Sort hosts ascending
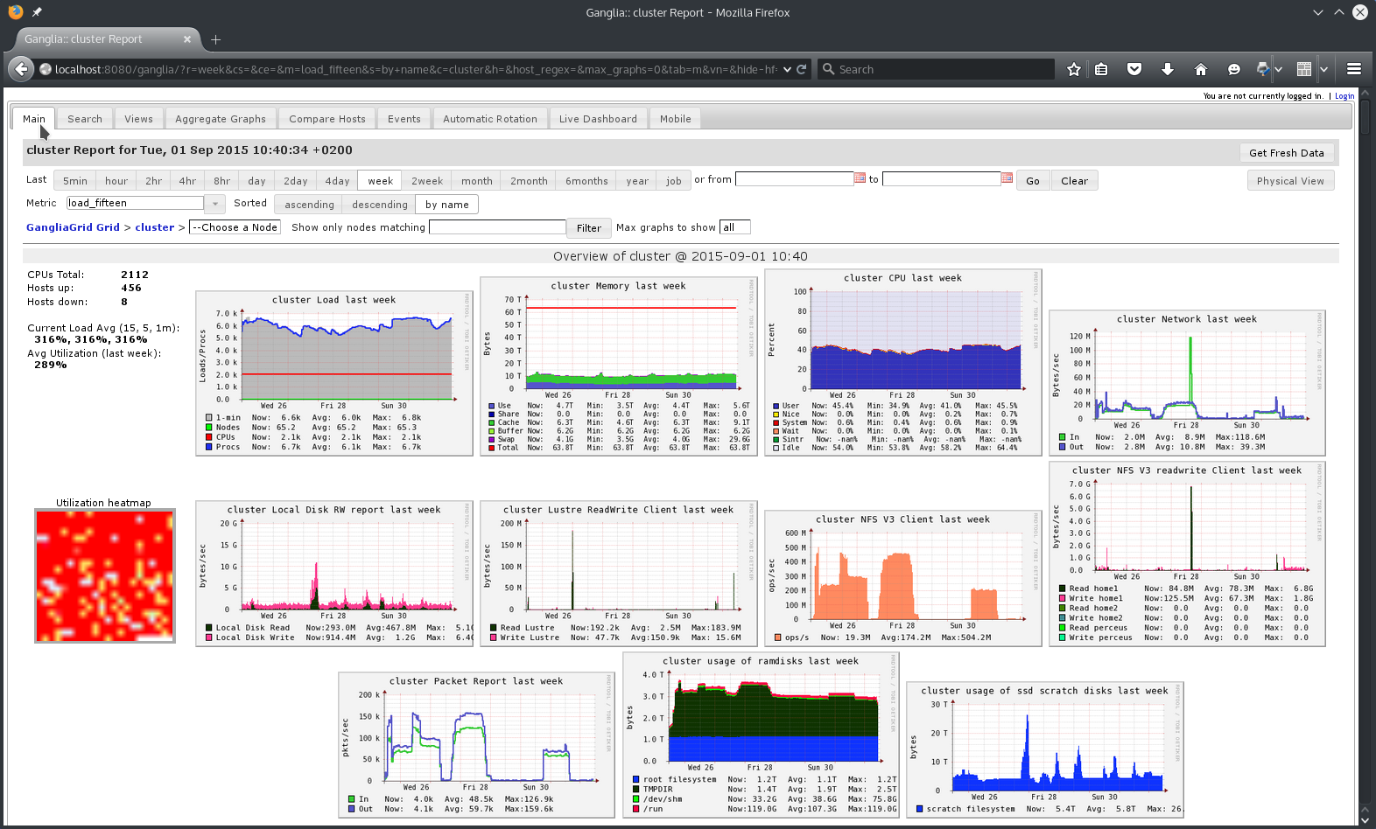Image resolution: width=1376 pixels, height=829 pixels. (x=309, y=205)
